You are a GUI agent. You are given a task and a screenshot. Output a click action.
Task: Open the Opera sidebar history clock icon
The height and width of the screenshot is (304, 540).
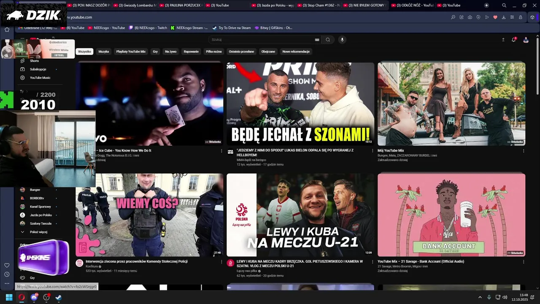pos(7,274)
